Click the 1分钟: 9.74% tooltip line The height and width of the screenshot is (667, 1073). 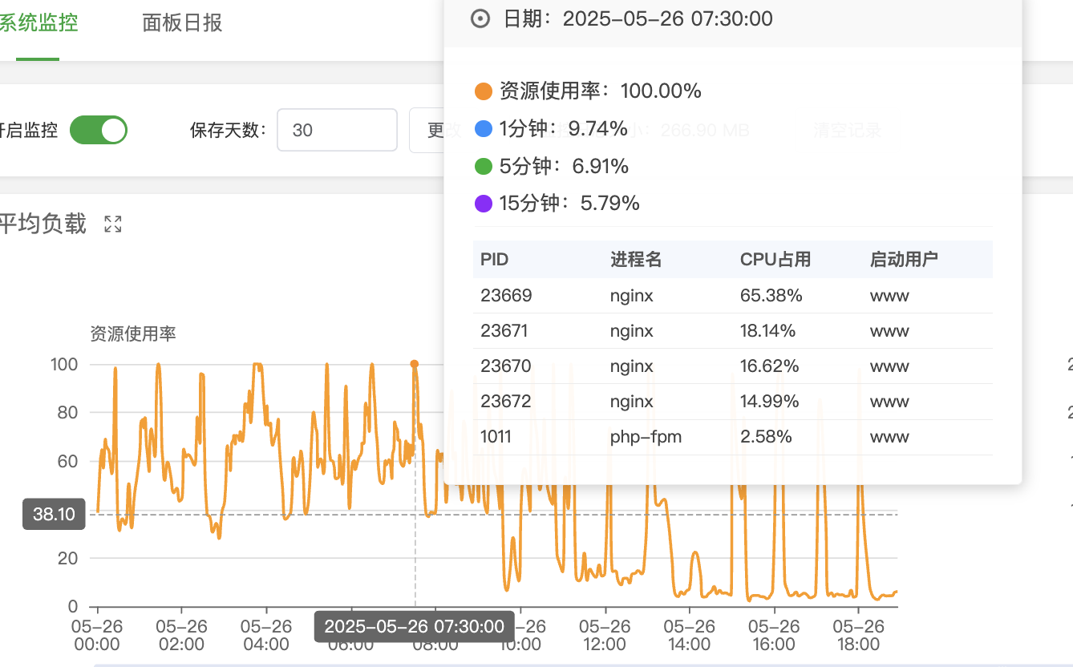563,128
